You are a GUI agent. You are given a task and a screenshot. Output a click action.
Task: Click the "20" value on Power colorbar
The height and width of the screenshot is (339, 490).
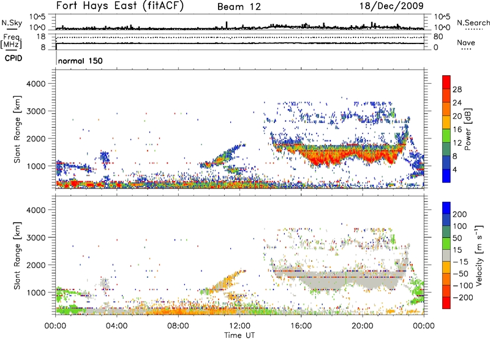[x=457, y=116]
